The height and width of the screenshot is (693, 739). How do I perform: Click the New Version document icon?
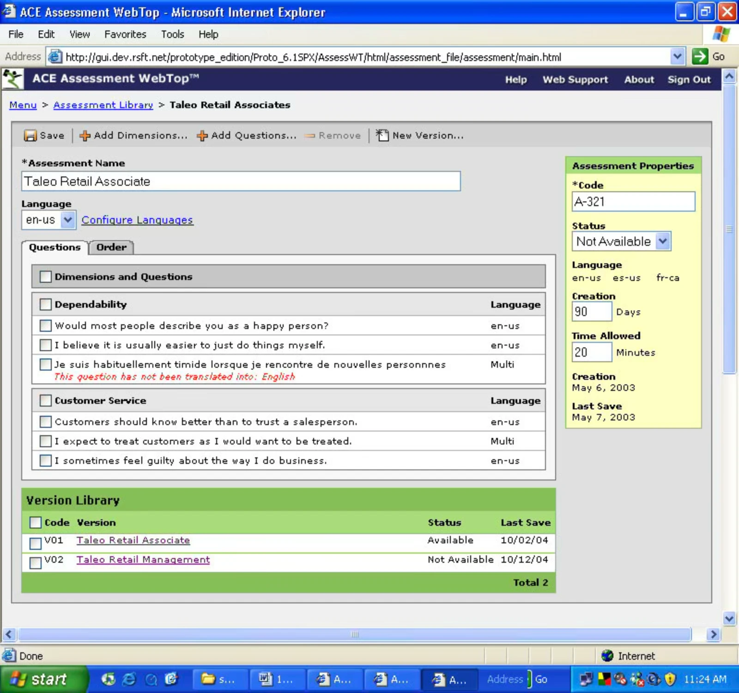pyautogui.click(x=382, y=135)
